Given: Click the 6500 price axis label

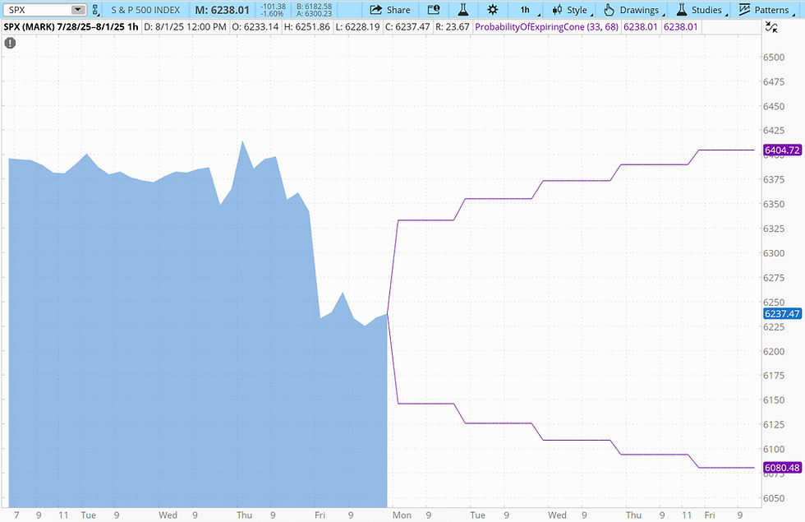Looking at the screenshot, I should [774, 57].
